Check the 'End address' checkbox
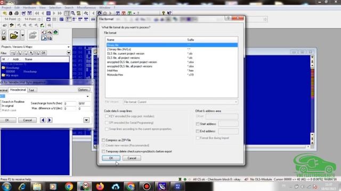Image resolution: width=341 pixels, height=191 pixels. click(x=198, y=131)
